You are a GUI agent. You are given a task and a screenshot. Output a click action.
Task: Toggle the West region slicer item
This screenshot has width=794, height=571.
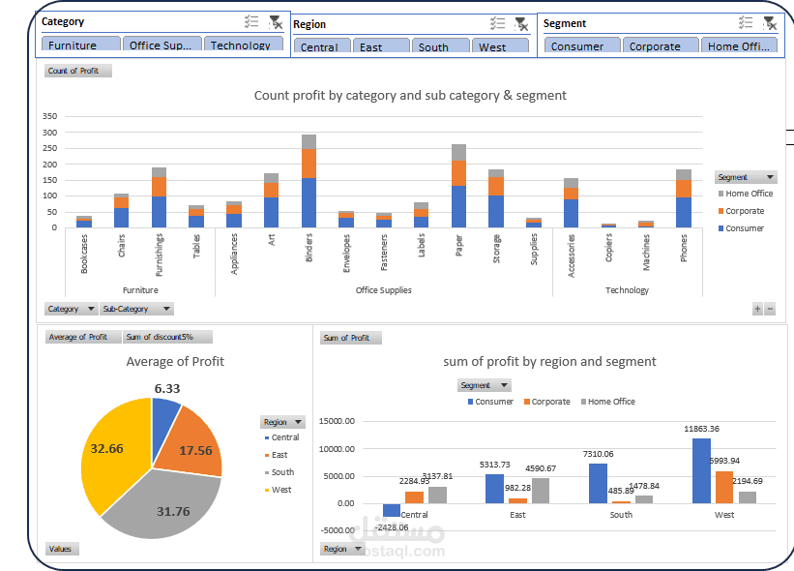(x=500, y=45)
